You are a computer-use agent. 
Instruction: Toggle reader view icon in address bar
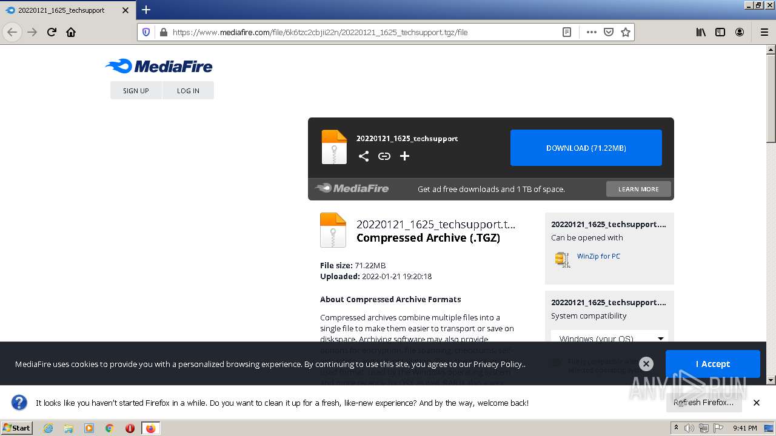pos(567,32)
